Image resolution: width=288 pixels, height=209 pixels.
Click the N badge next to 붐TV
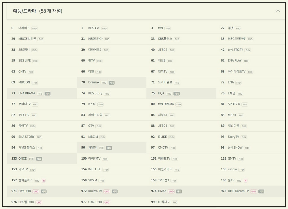pos(245,181)
